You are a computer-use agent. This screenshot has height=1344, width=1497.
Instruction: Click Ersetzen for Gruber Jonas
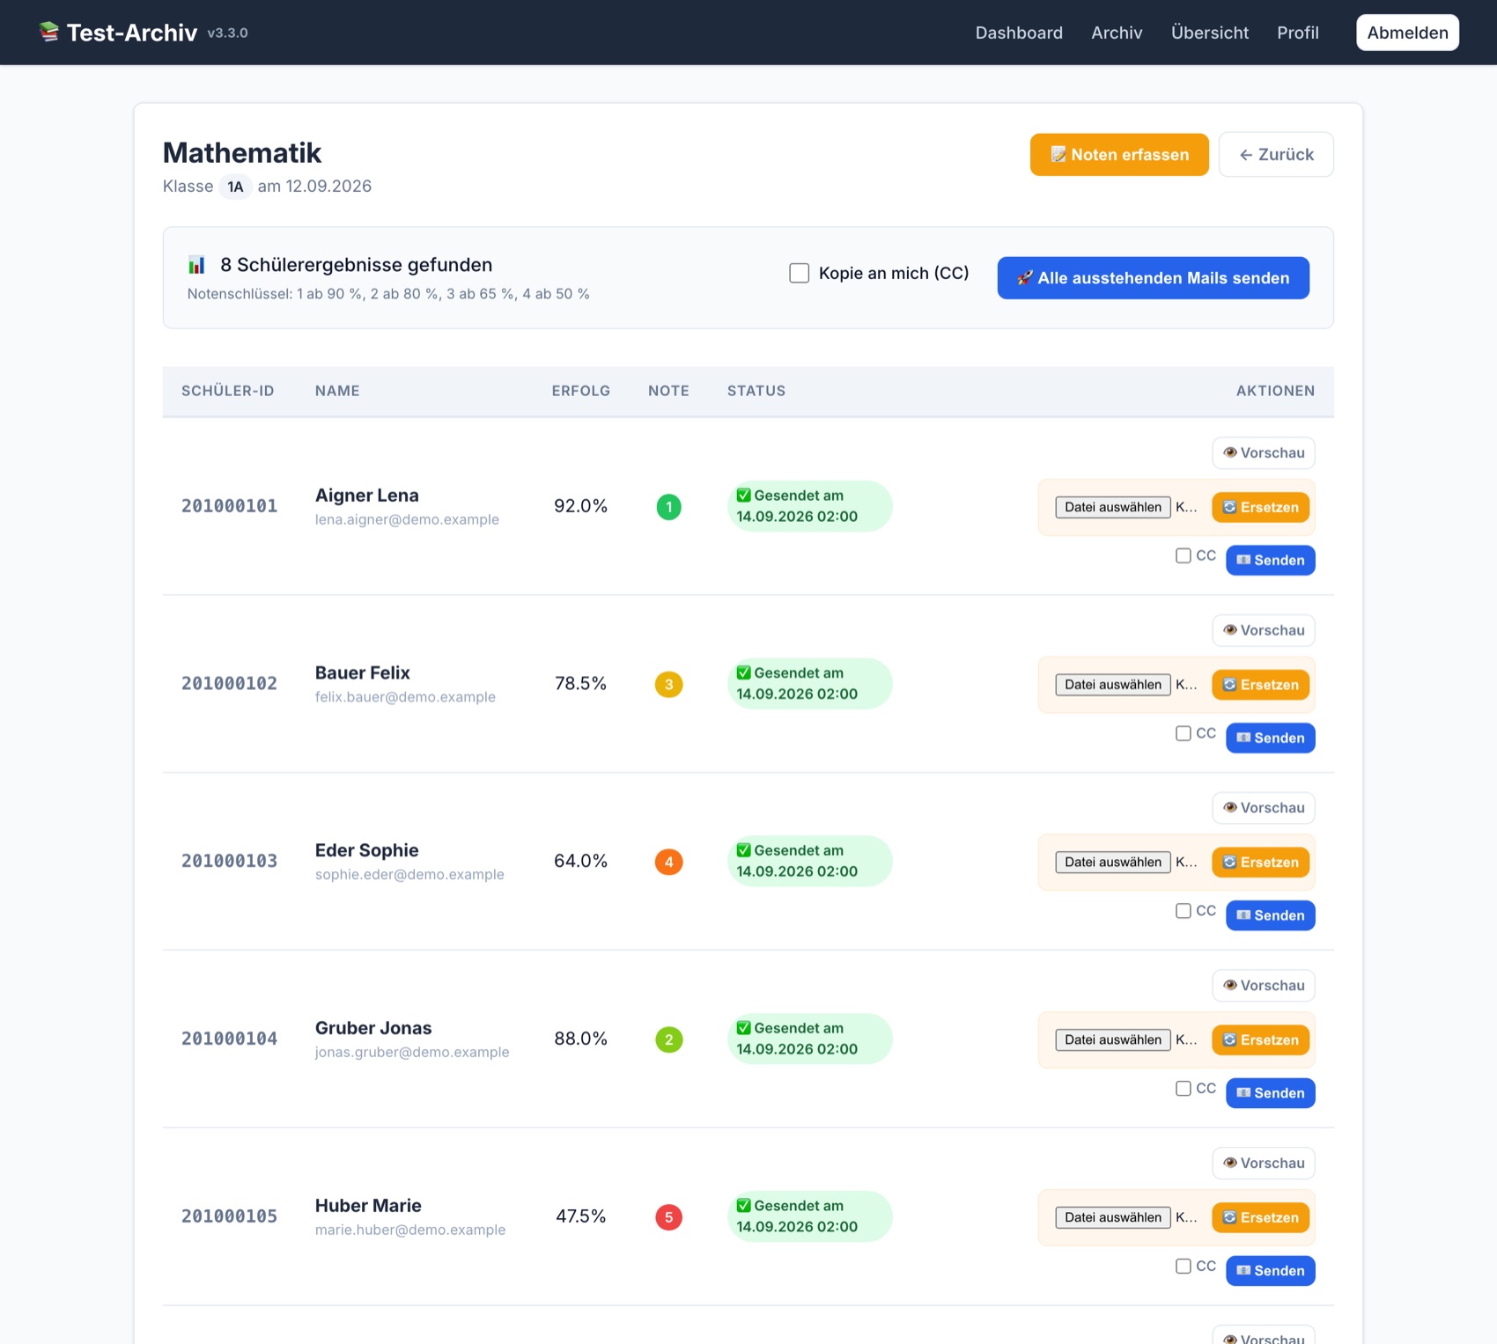coord(1261,1040)
